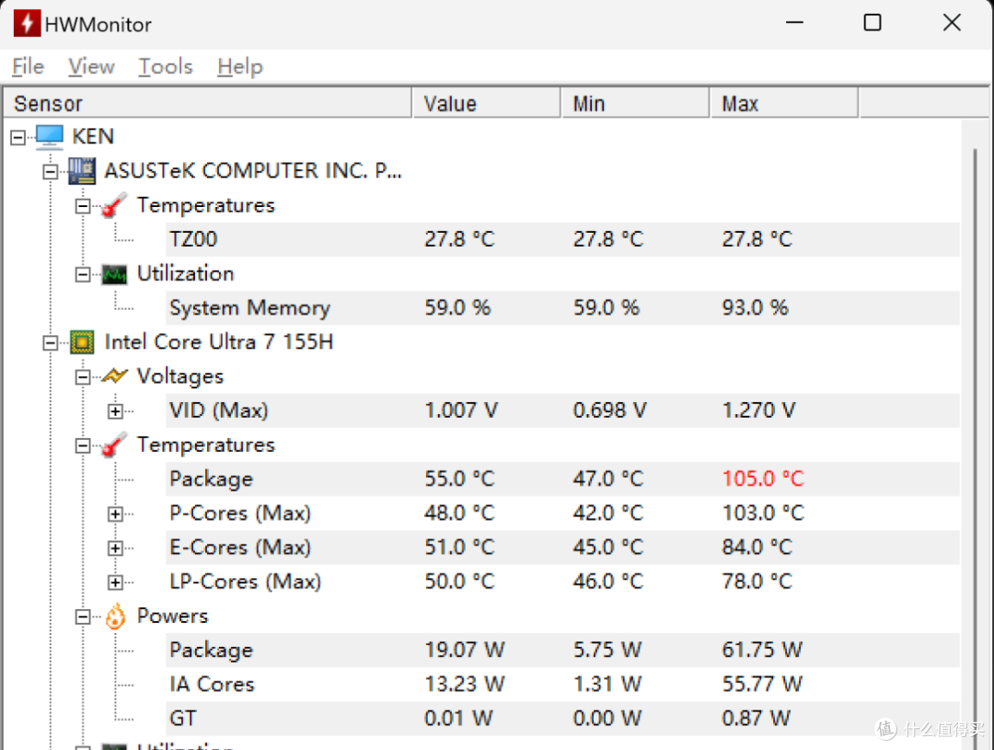
Task: Expand the VID (Max) voltage entry
Action: point(115,411)
